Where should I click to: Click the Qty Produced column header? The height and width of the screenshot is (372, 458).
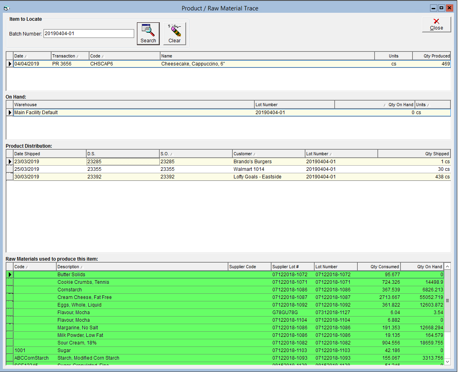(431, 56)
